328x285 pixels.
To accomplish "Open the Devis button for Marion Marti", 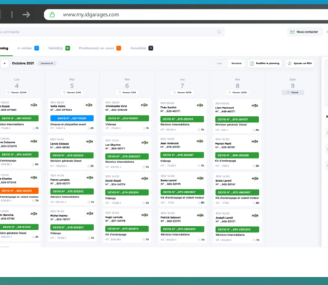I will [237, 155].
